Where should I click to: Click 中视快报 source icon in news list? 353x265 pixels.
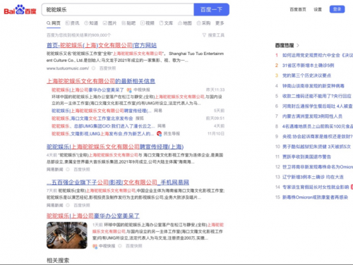coord(128,90)
